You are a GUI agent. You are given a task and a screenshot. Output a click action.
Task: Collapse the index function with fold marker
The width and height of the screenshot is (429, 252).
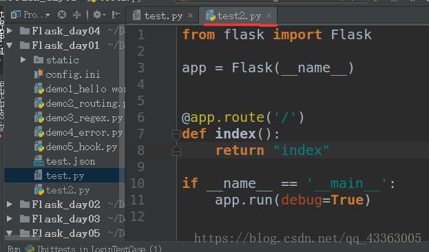(x=176, y=134)
